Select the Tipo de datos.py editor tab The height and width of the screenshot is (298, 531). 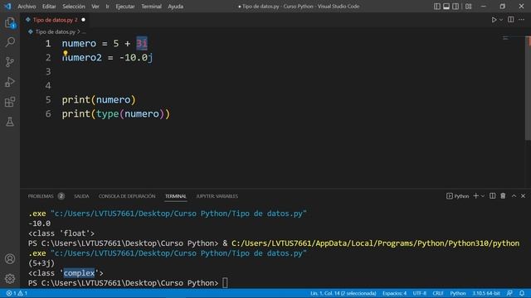[56, 20]
